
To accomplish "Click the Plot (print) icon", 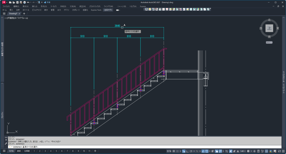I will pos(24,2).
